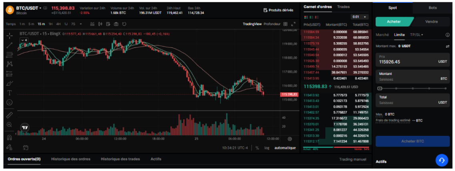Click the book icon beside BTC/USDT pair

pos(45,8)
